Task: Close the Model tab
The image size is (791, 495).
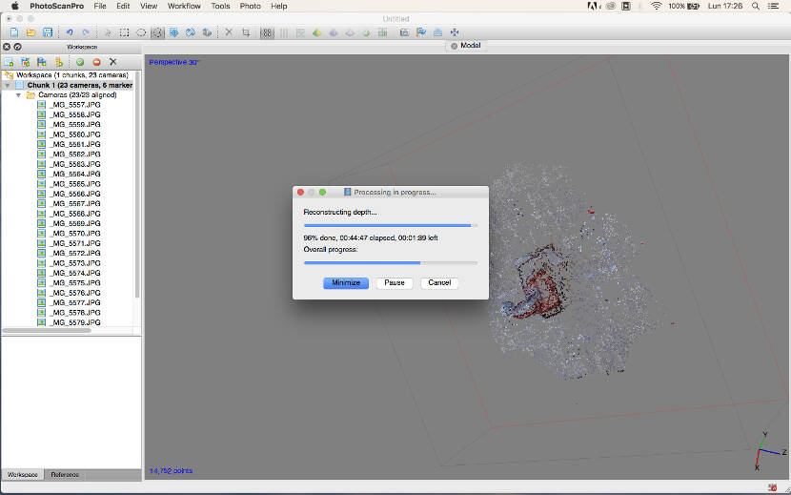Action: click(x=454, y=46)
